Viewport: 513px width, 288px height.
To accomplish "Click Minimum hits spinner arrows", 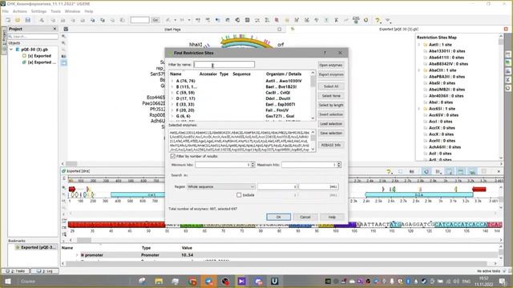I will 252,165.
